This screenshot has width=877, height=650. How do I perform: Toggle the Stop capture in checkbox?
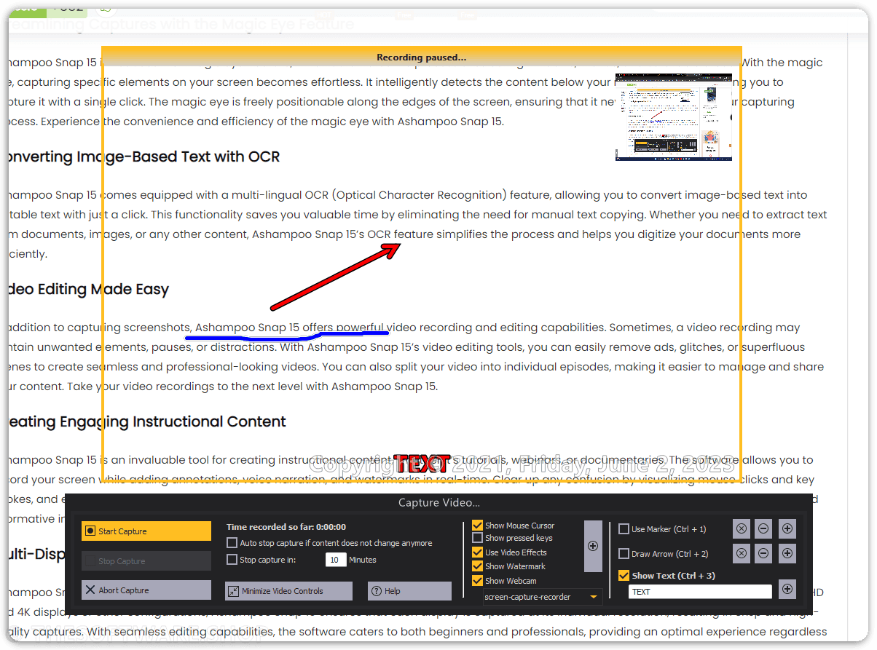pyautogui.click(x=232, y=560)
